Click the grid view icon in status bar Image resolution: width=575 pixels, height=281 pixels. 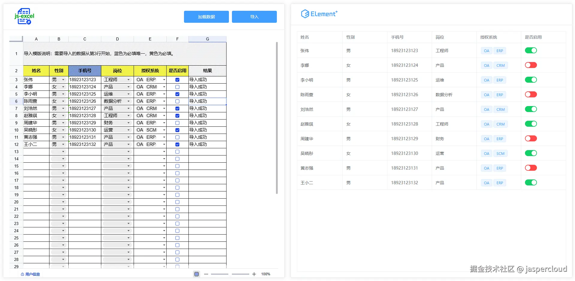coord(197,274)
